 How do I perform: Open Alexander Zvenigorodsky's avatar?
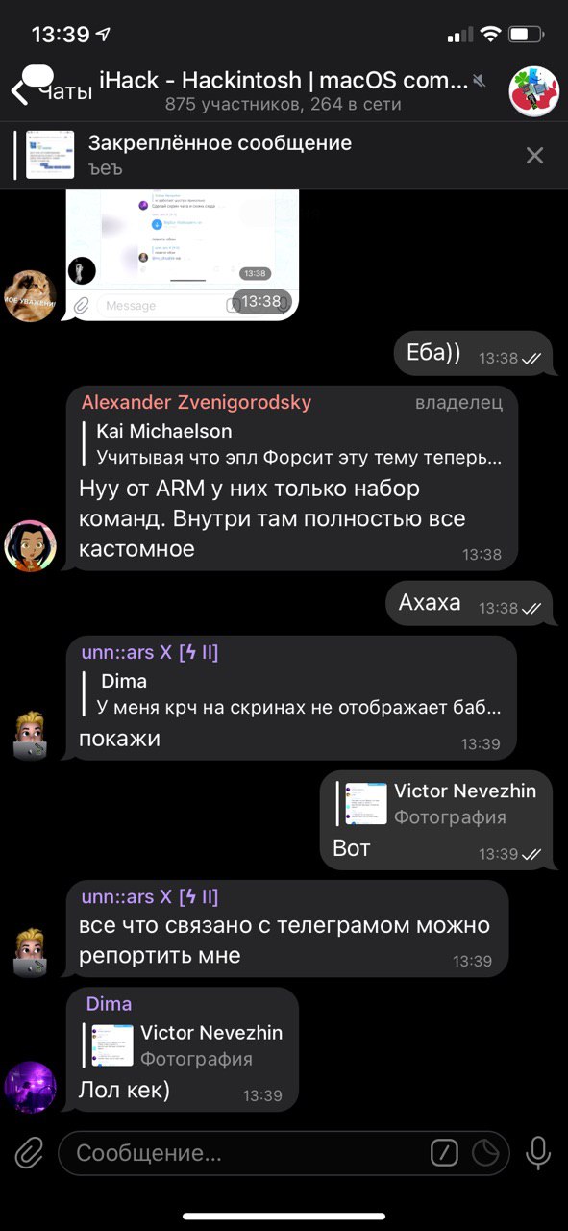click(30, 546)
